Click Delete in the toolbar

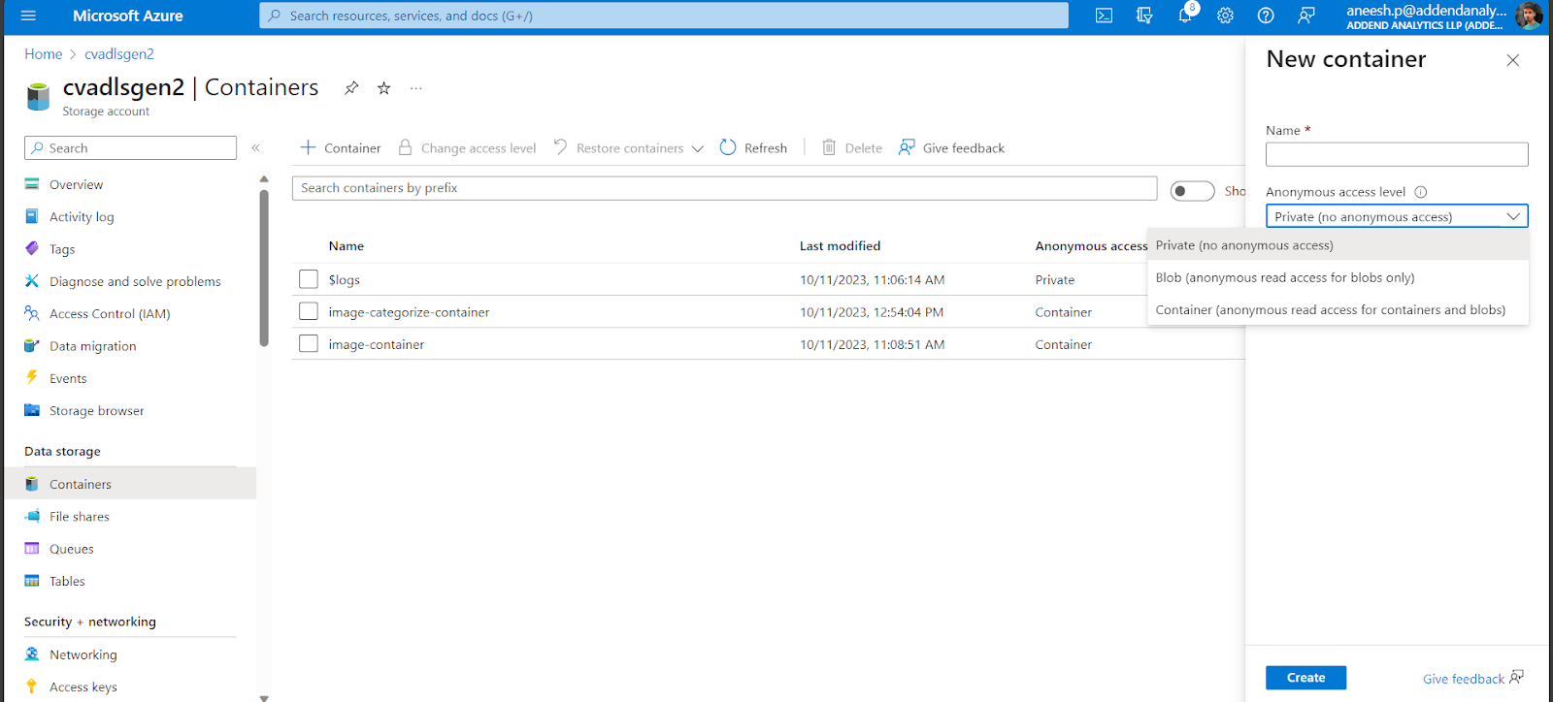coord(852,148)
